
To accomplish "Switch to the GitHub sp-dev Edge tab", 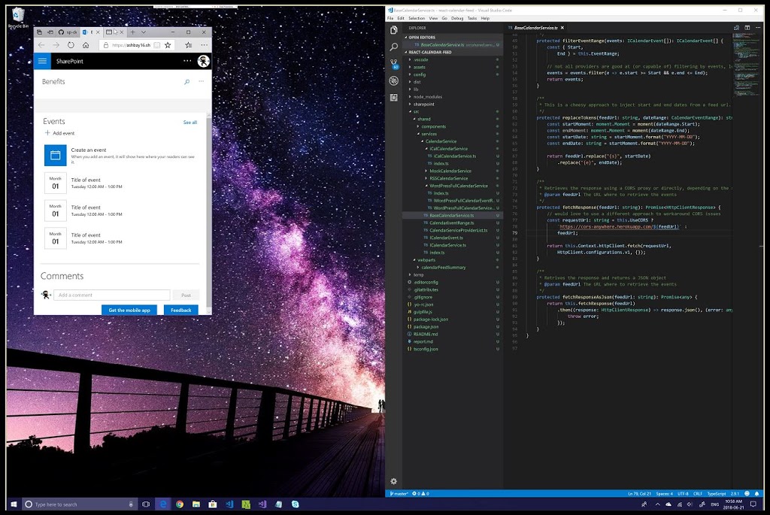I will point(68,32).
